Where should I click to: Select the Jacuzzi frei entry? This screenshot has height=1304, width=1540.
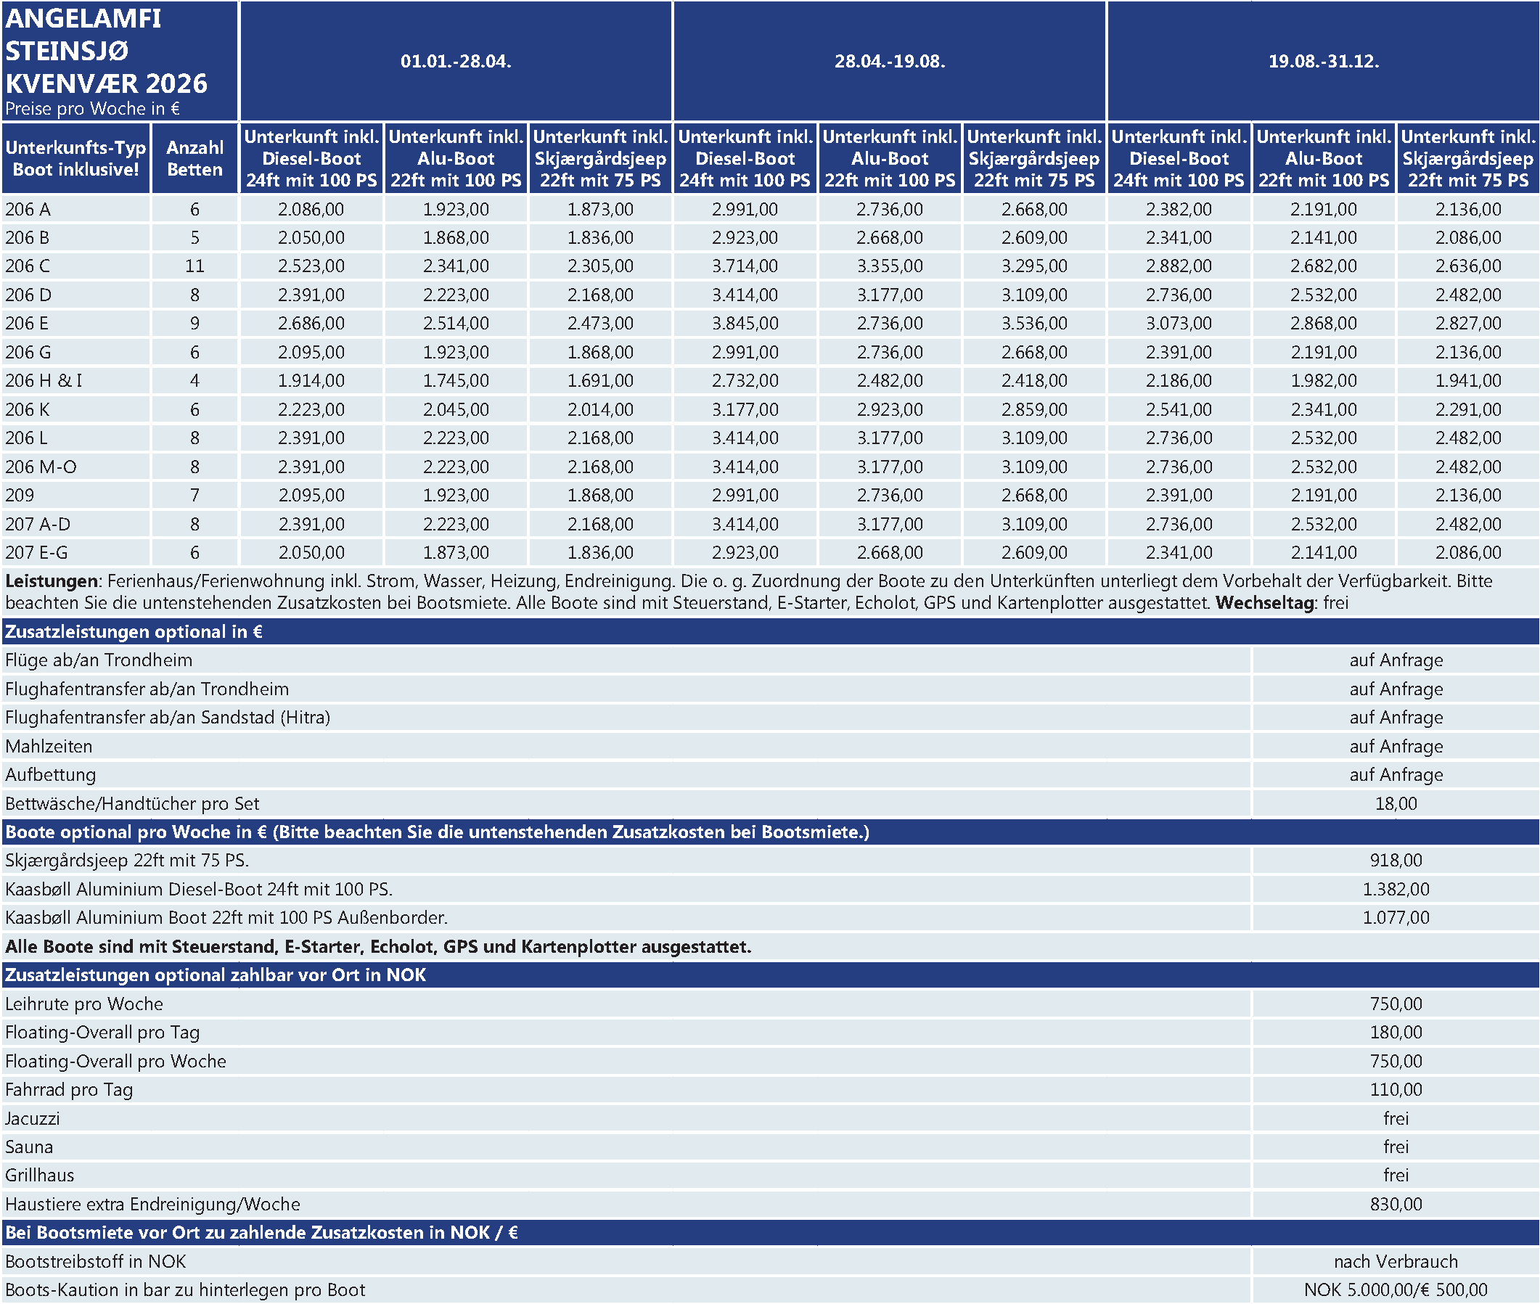[x=1395, y=1118]
